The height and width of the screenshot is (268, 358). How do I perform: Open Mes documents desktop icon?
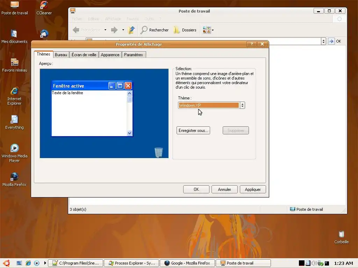coord(14,37)
